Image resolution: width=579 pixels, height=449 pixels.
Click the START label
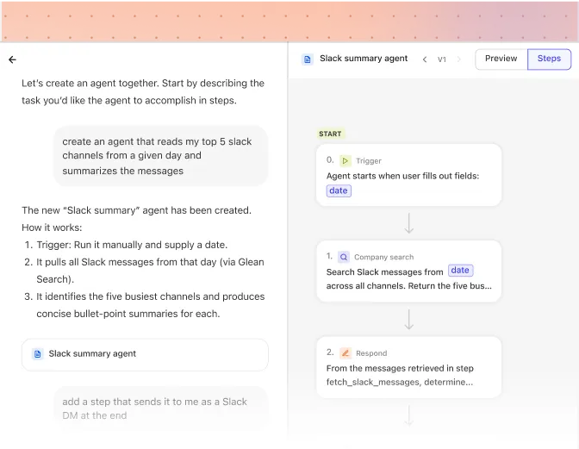pyautogui.click(x=330, y=134)
